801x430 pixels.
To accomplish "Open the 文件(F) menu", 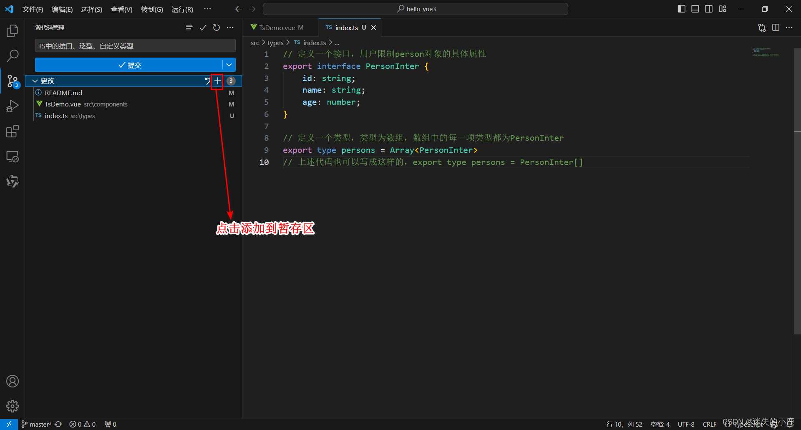I will pos(33,9).
